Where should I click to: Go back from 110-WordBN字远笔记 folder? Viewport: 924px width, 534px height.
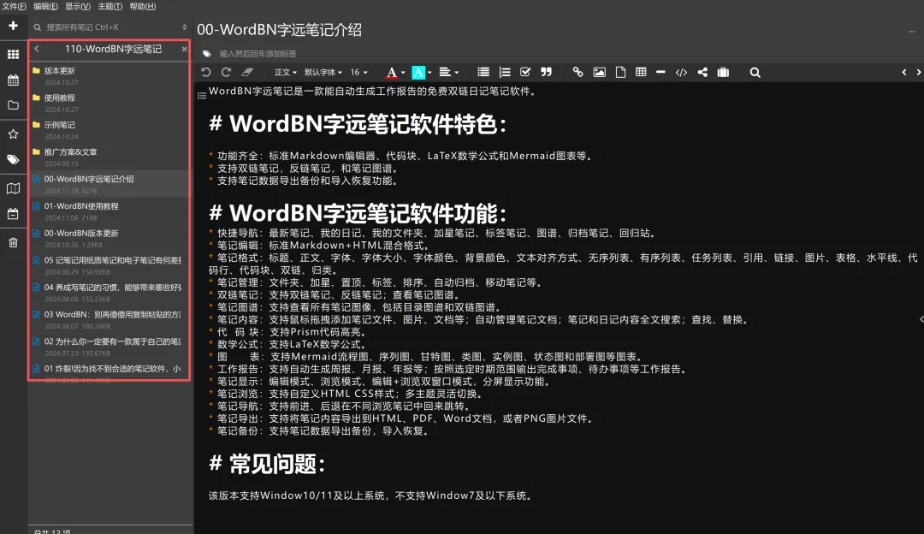pyautogui.click(x=37, y=49)
